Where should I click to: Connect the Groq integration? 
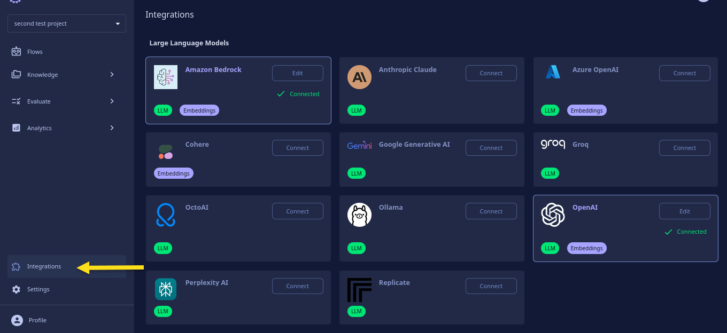[x=685, y=148]
